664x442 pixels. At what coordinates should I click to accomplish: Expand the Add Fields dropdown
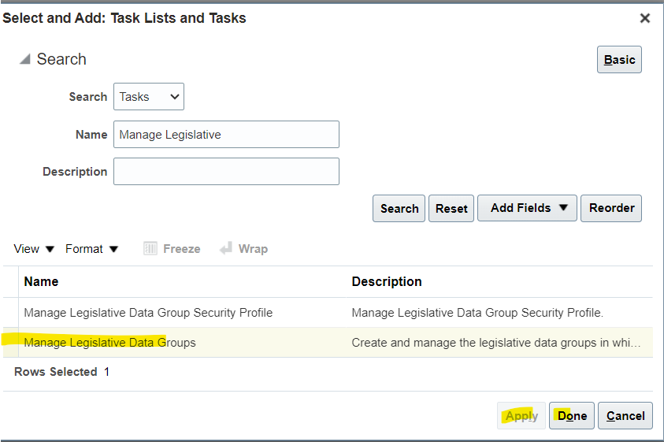(x=527, y=209)
